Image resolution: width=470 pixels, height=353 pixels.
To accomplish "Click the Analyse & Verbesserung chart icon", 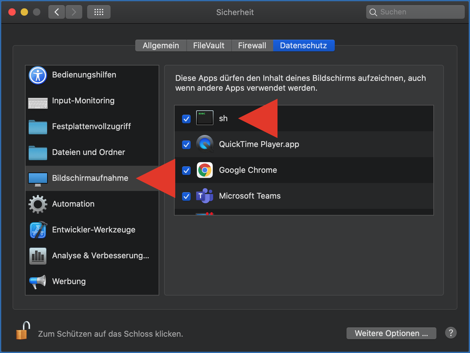I will (x=38, y=256).
